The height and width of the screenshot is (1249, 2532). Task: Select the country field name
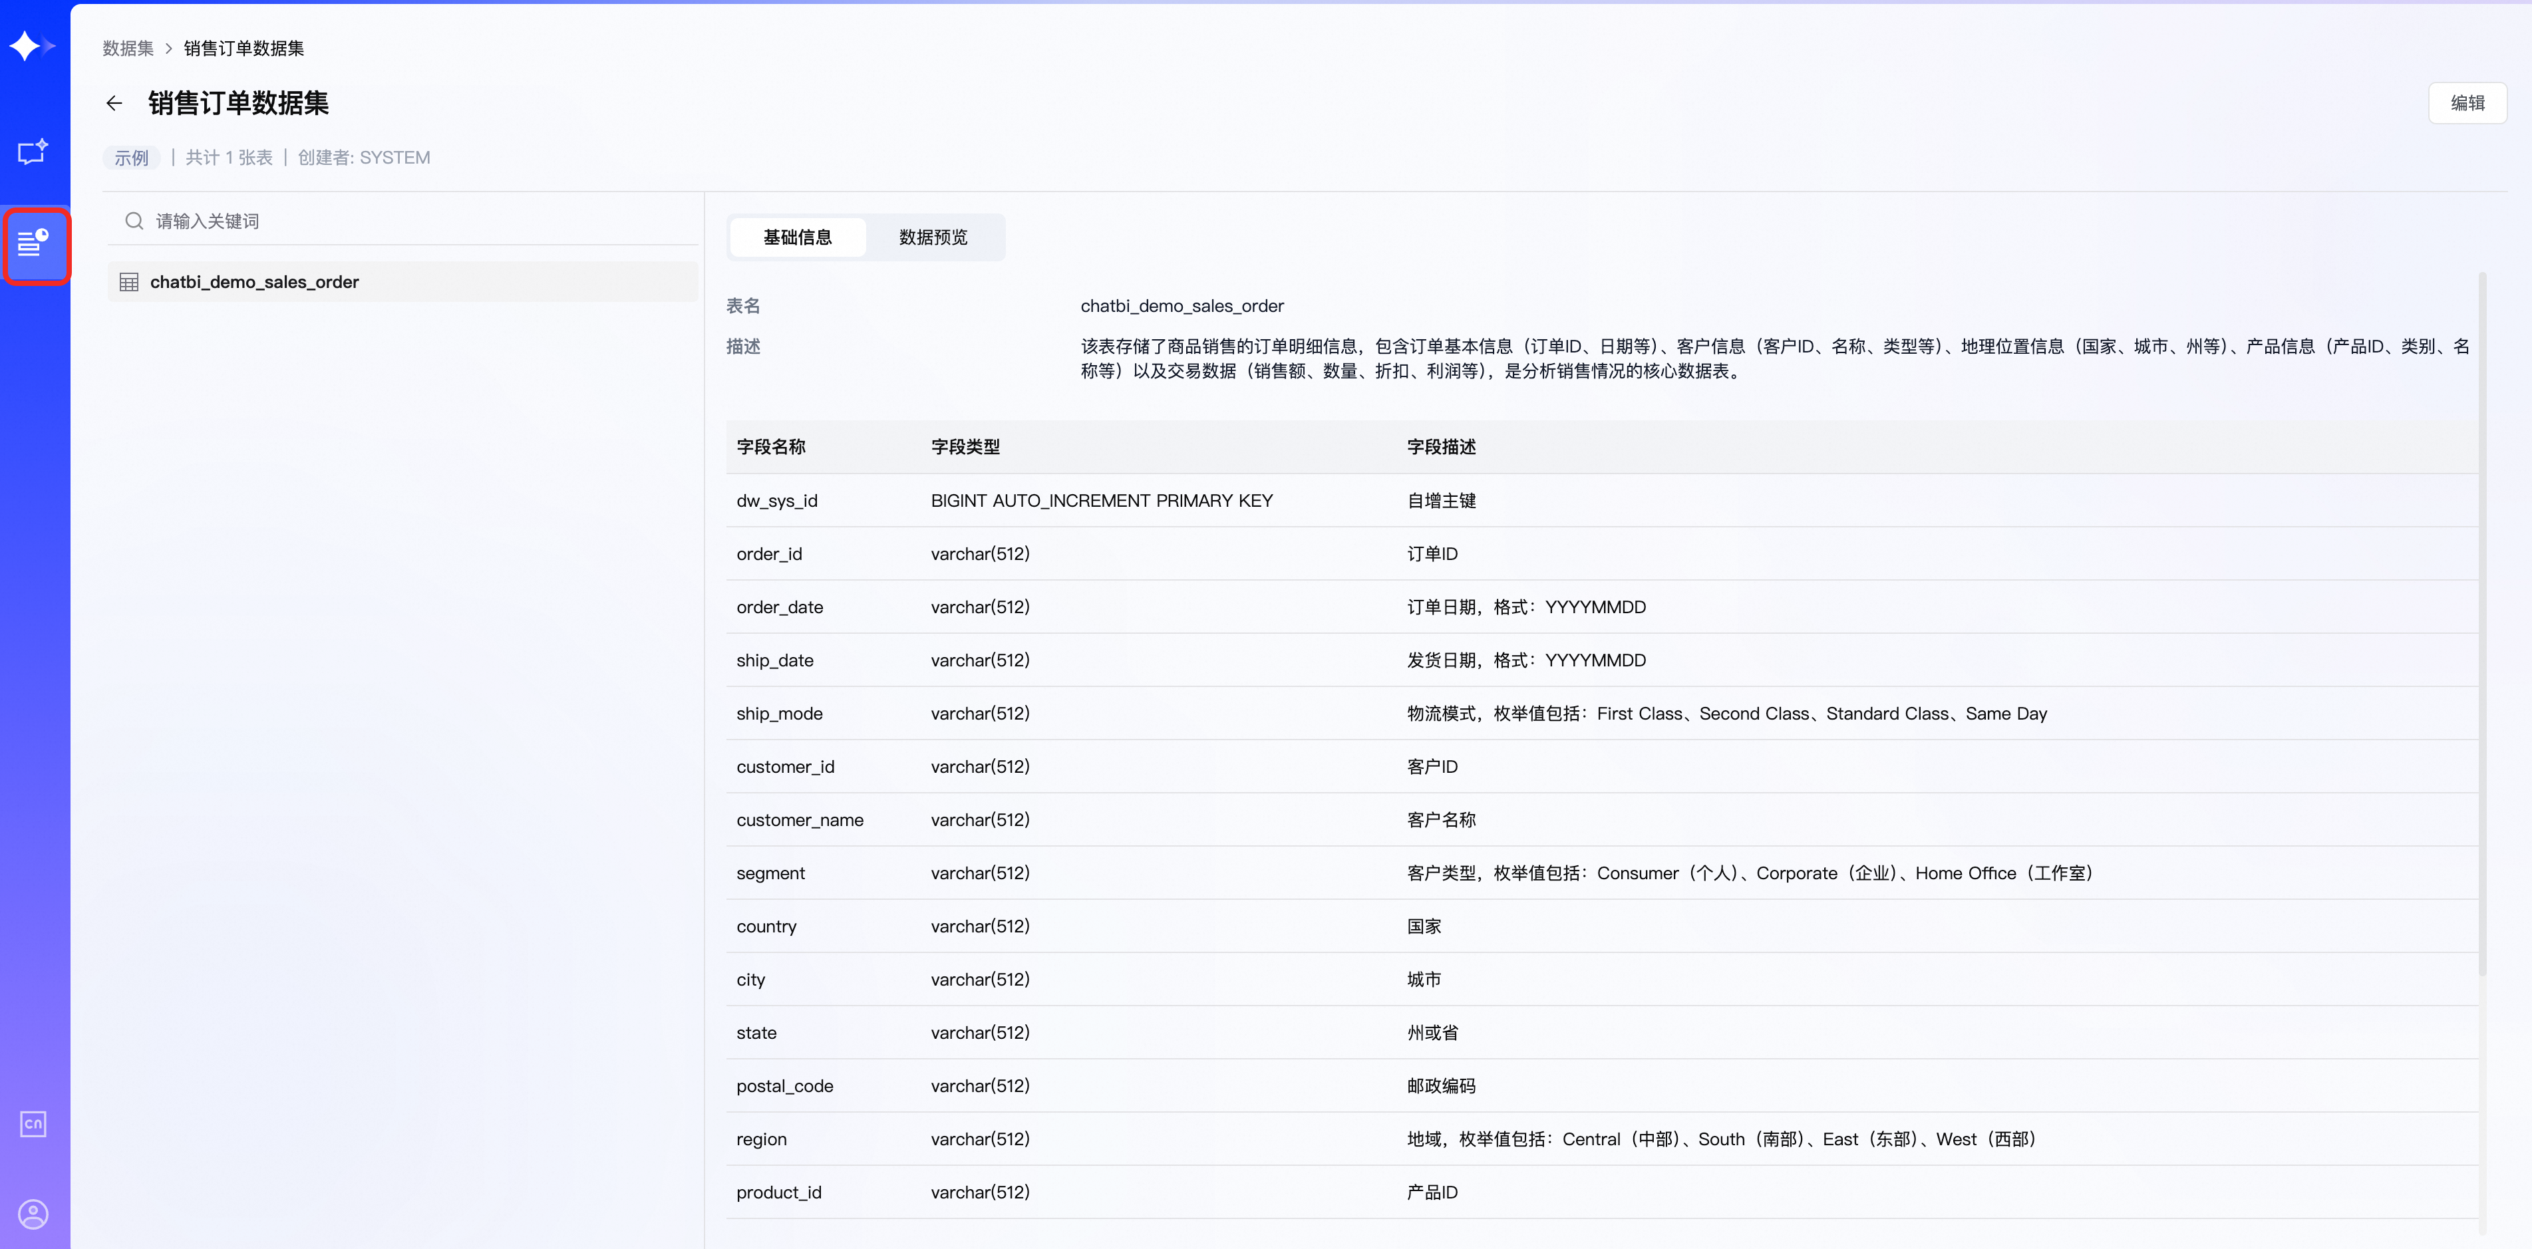[766, 926]
